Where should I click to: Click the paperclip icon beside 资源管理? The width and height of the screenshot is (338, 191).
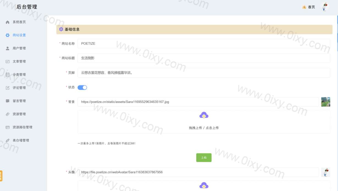point(8,114)
